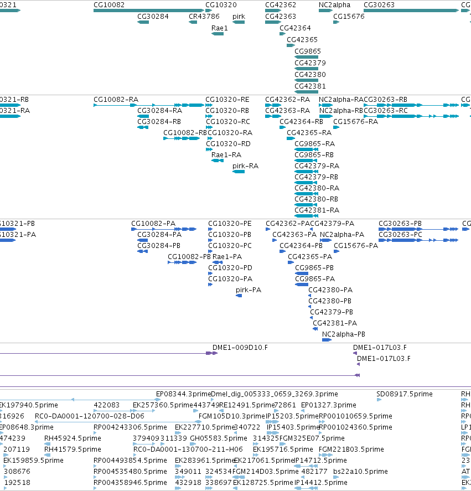
Task: Click the CG10320 gene label
Action: click(221, 5)
